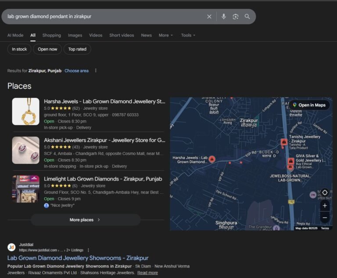Viewport: 337px width, 278px height.
Task: Click phone number 098787 60333
Action: [125, 115]
